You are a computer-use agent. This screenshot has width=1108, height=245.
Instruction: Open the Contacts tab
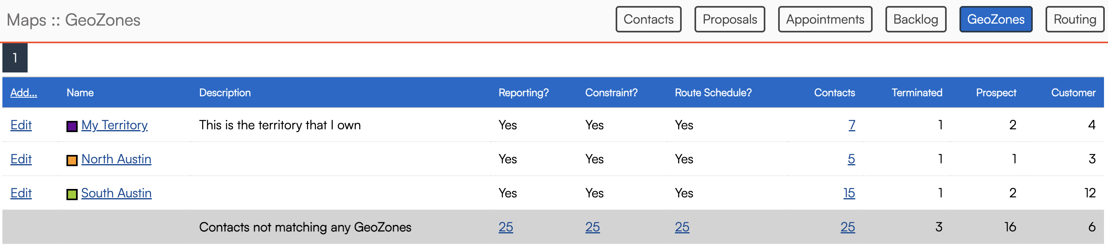pos(648,19)
